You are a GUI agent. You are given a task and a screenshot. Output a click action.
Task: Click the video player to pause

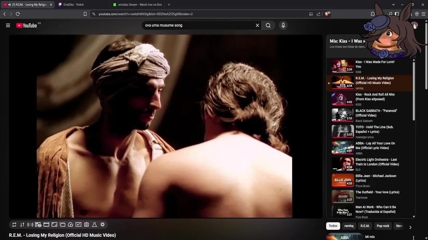[166, 127]
